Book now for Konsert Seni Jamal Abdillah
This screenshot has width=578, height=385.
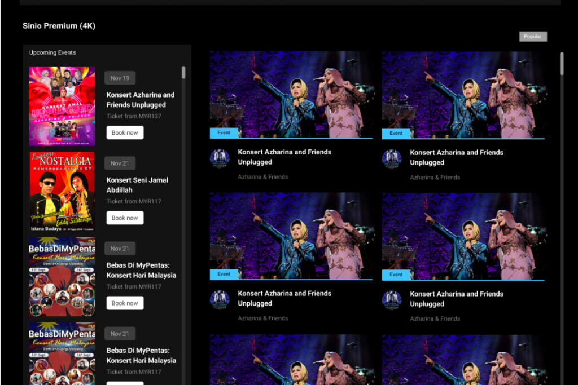coord(125,218)
